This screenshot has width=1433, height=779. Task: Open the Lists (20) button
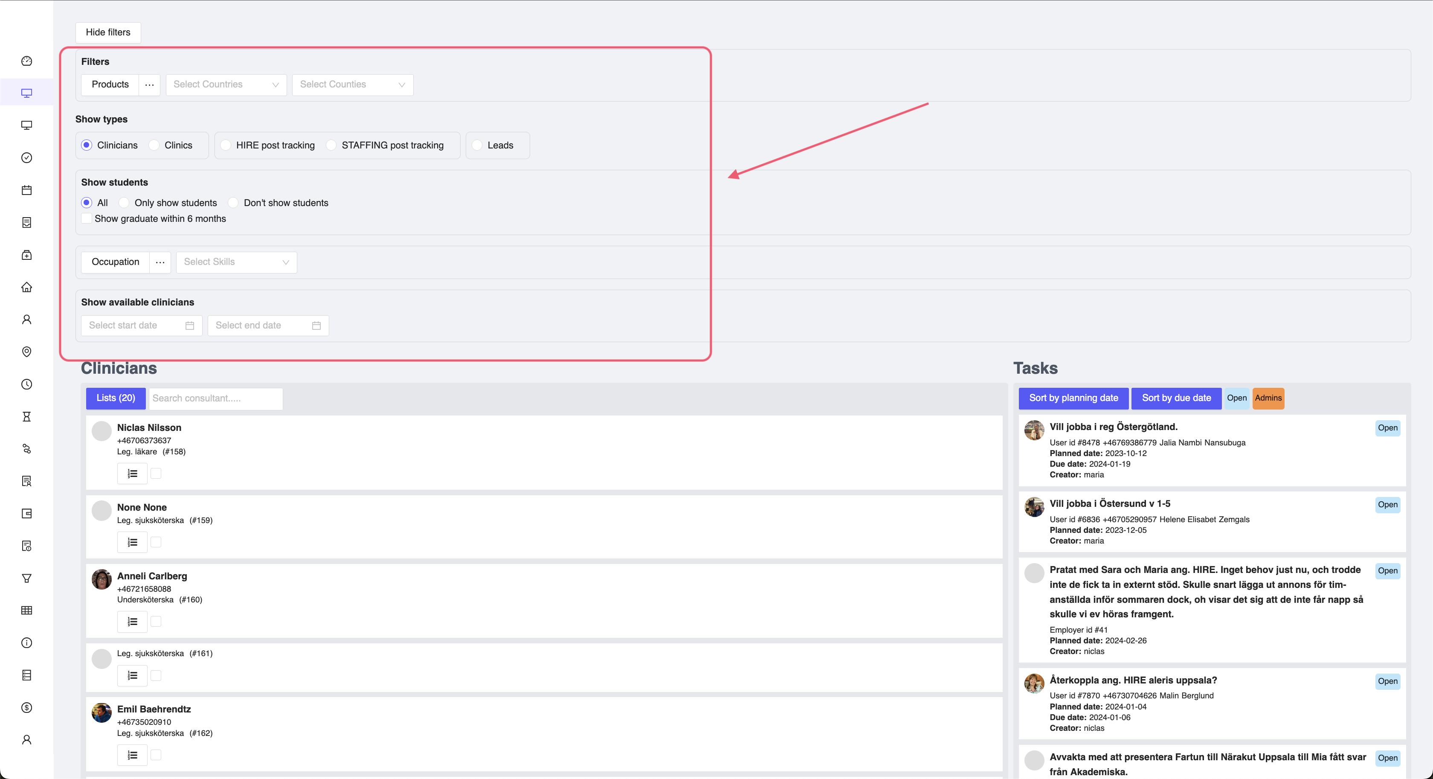pos(116,398)
